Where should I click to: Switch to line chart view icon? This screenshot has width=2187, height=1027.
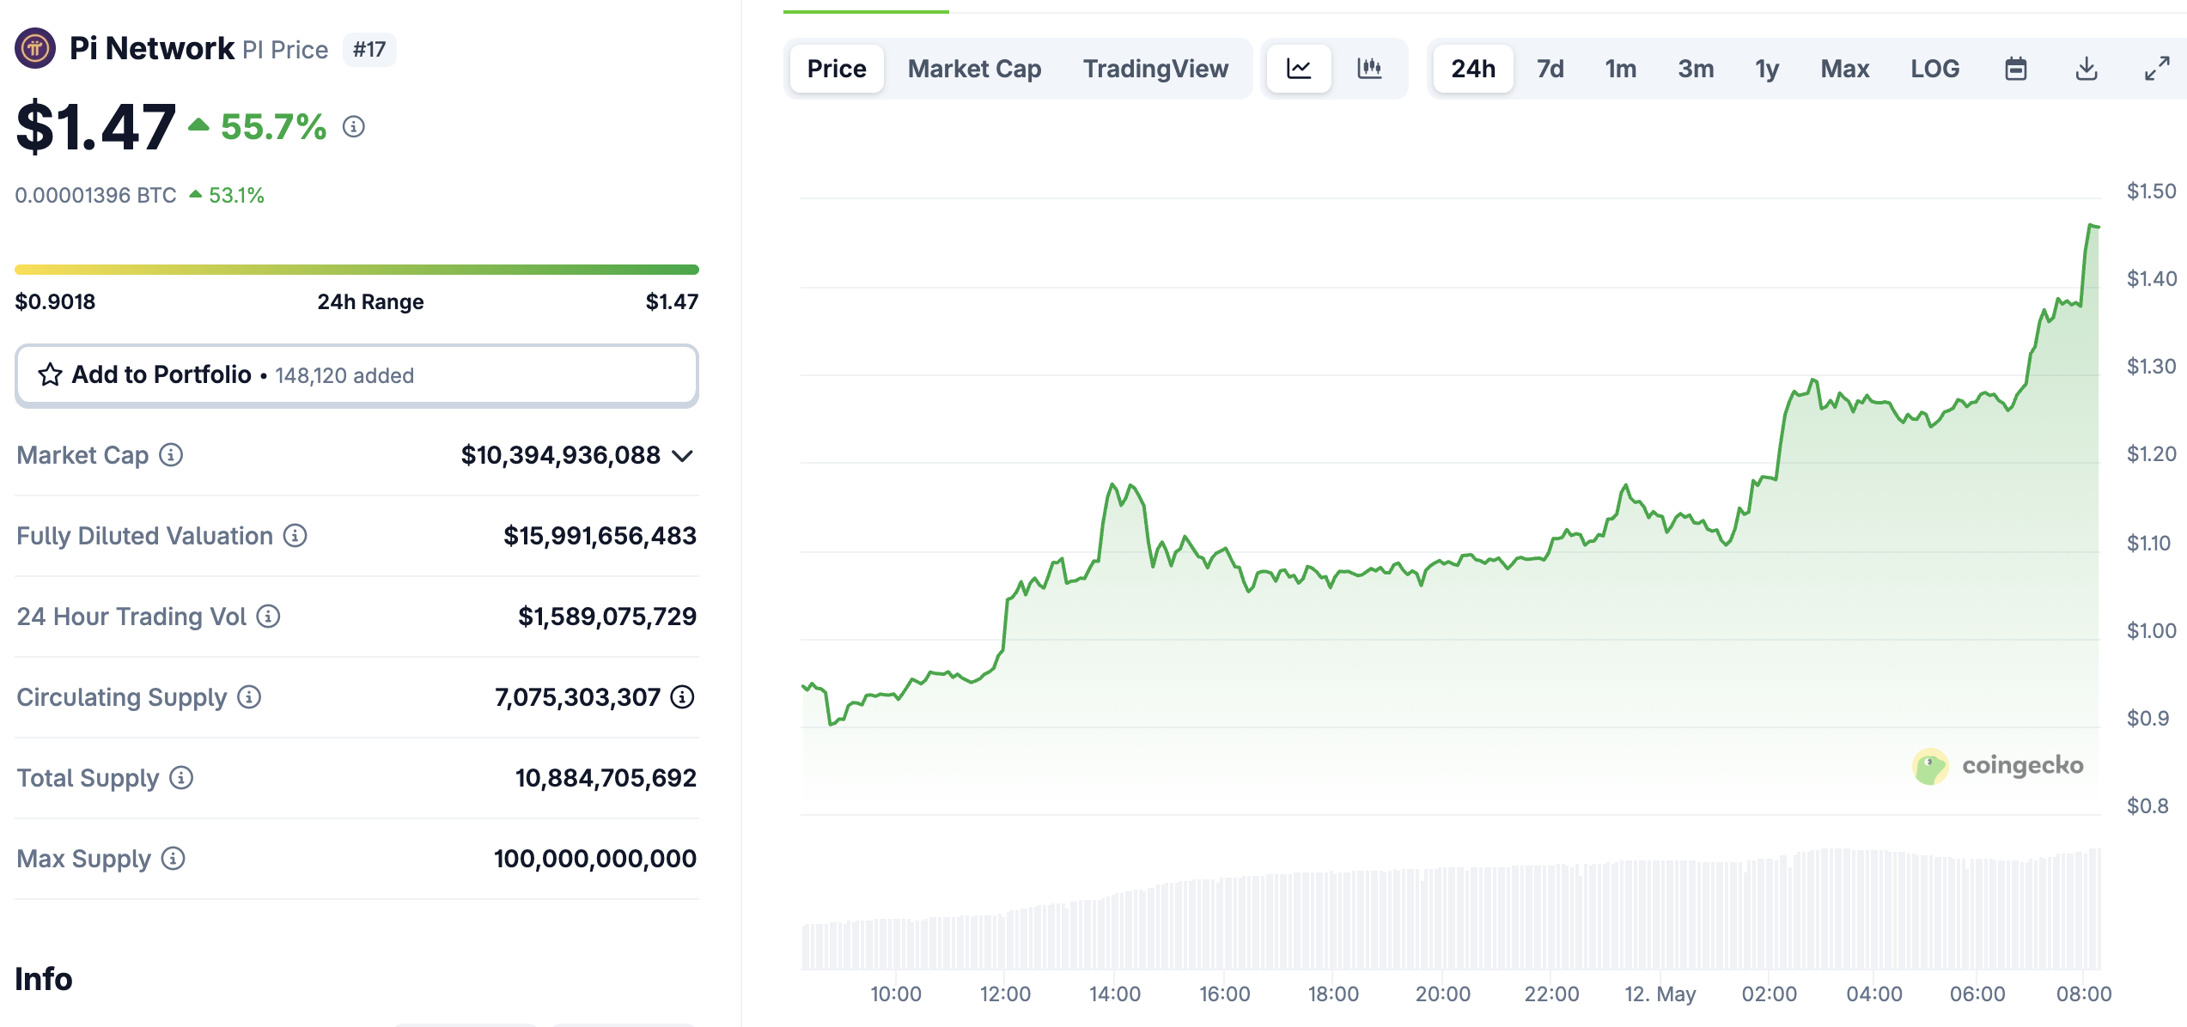point(1299,69)
